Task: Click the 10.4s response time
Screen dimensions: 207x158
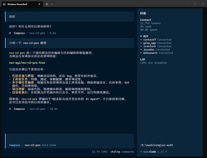Action: click(x=54, y=109)
